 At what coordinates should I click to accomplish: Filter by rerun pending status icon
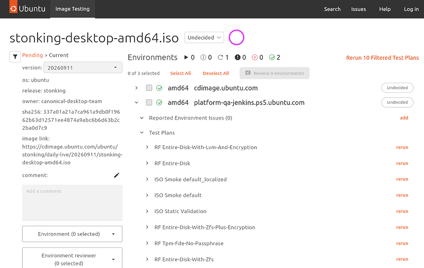tap(220, 58)
